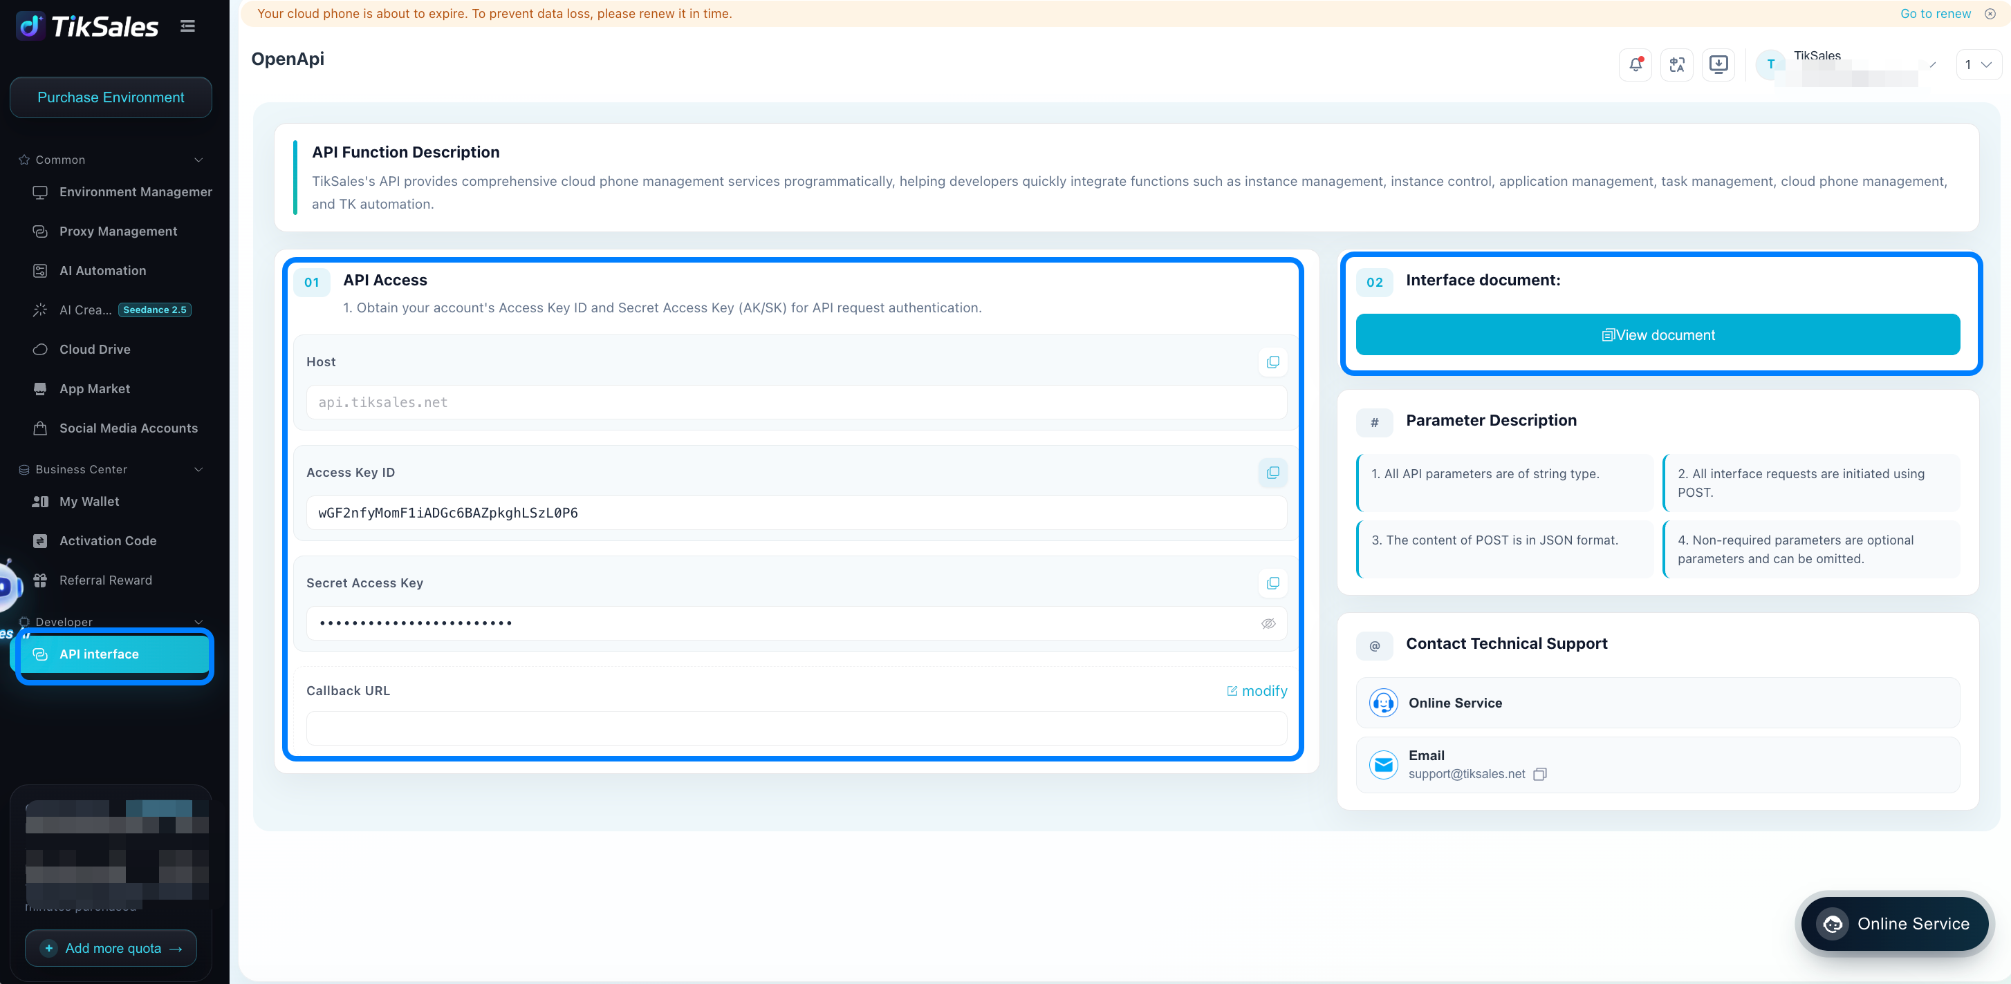
Task: Click the View document button
Action: click(1658, 334)
